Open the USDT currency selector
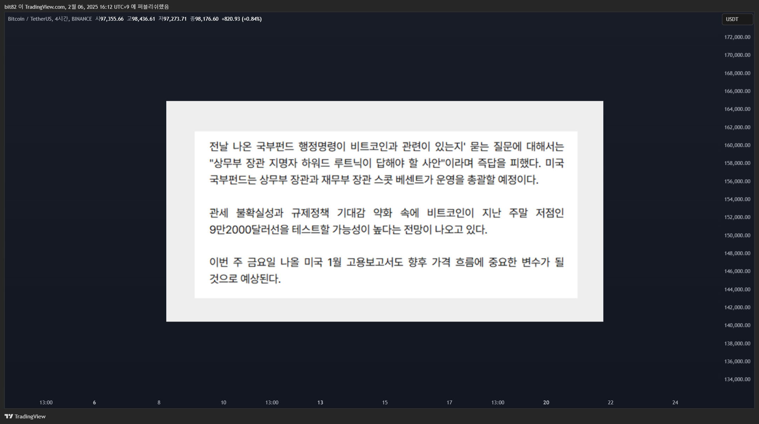Viewport: 759px width, 424px height. pyautogui.click(x=737, y=19)
